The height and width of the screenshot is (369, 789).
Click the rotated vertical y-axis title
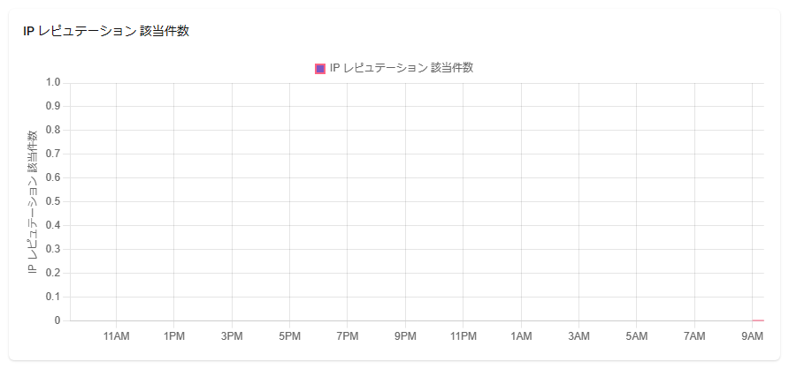pyautogui.click(x=33, y=201)
